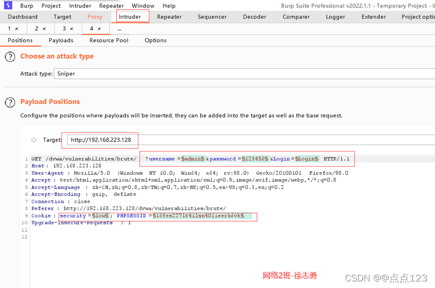Close Intruder attack tab 3
Image resolution: width=435 pixels, height=288 pixels.
pos(71,29)
